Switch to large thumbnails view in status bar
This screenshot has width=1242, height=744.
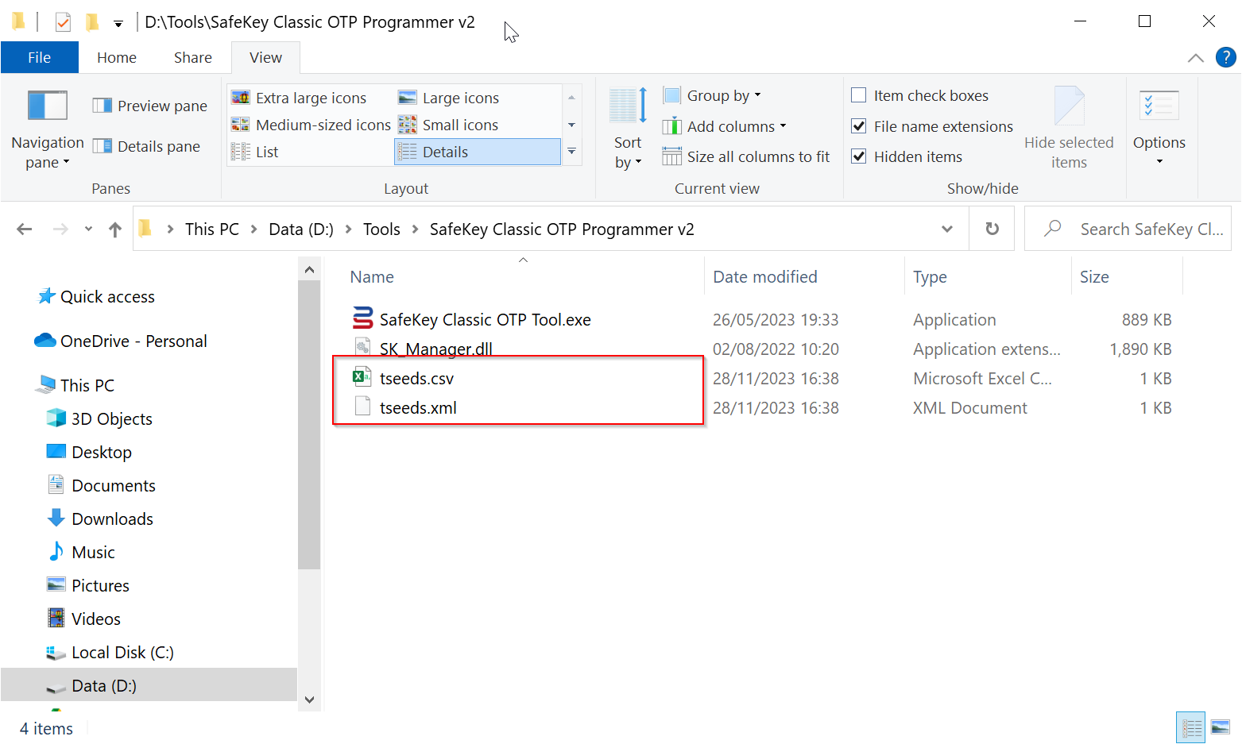coord(1220,727)
